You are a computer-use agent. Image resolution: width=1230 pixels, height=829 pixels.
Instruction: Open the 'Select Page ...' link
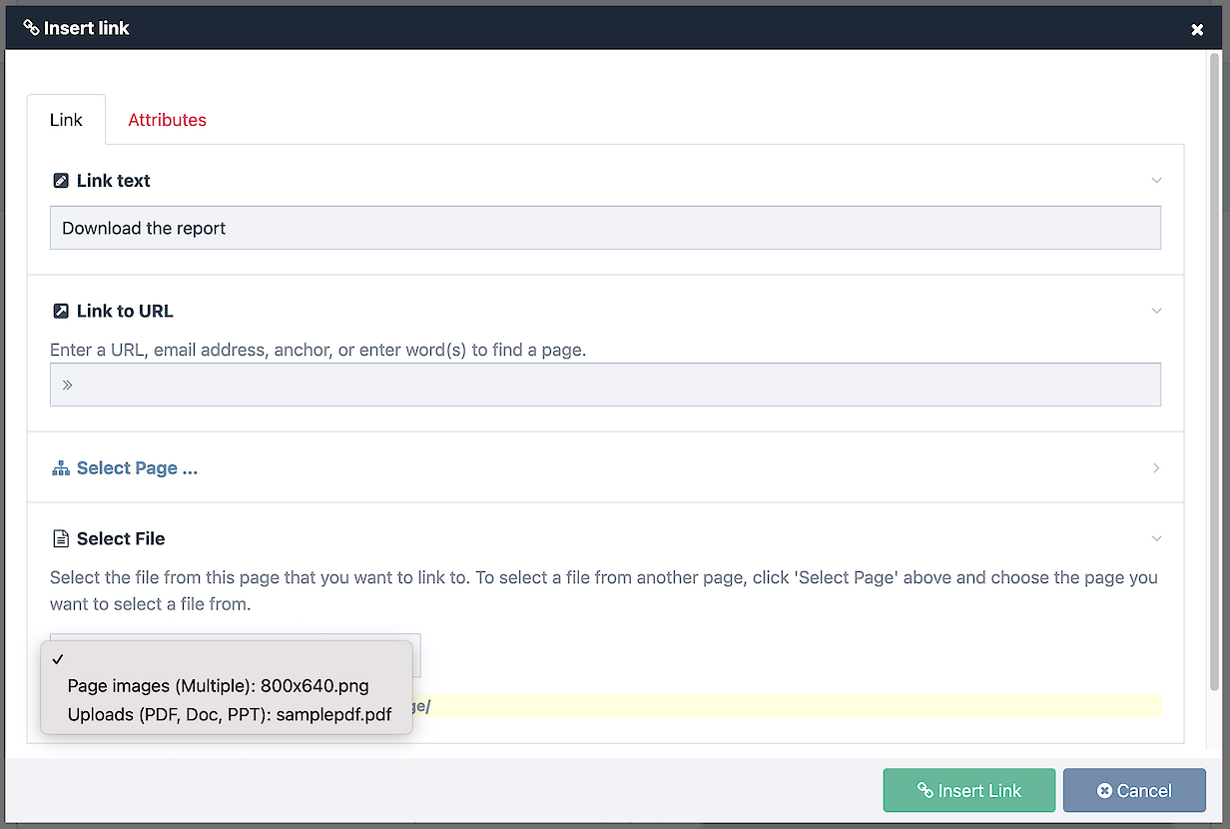pyautogui.click(x=137, y=468)
